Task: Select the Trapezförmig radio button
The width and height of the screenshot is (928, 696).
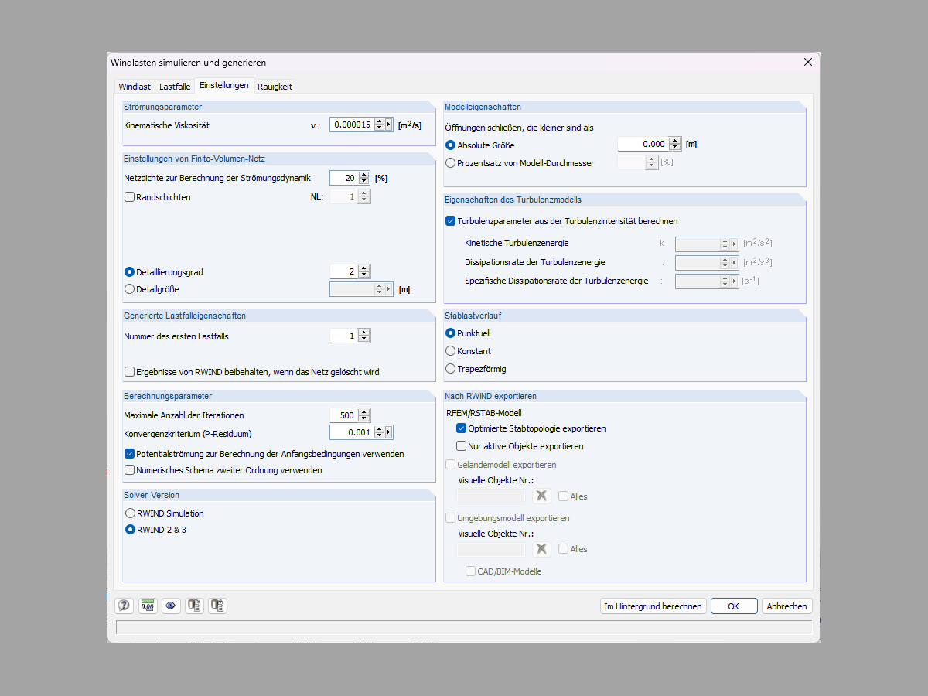Action: pyautogui.click(x=449, y=369)
